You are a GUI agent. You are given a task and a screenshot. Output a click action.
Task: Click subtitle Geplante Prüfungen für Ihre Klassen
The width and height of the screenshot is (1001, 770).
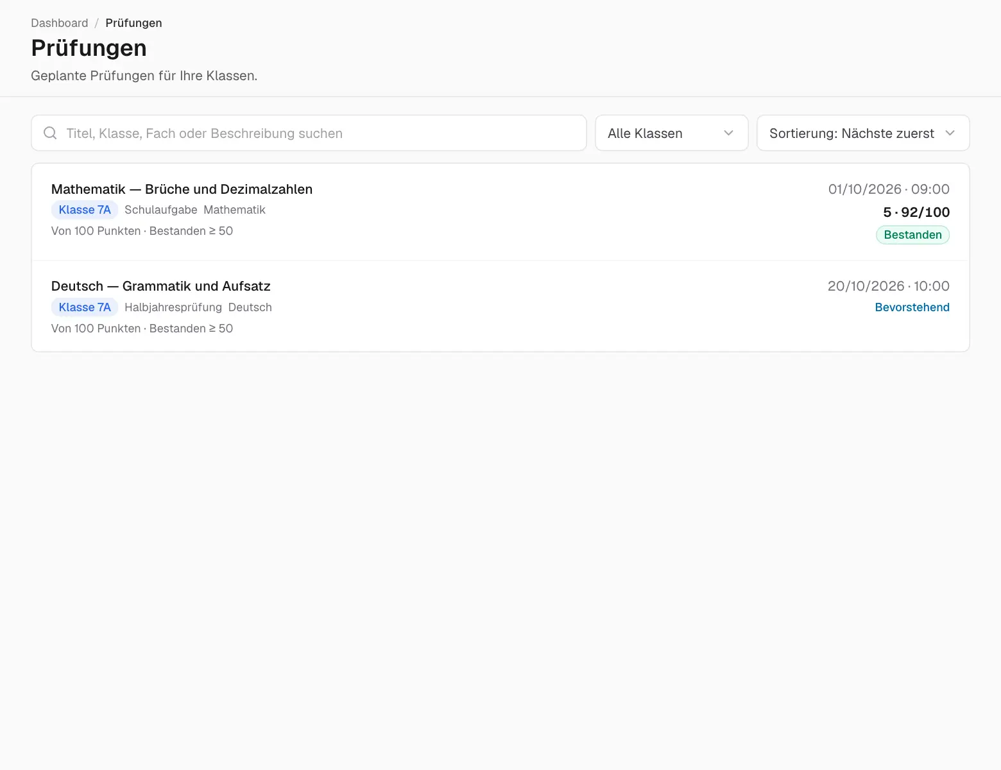point(144,76)
